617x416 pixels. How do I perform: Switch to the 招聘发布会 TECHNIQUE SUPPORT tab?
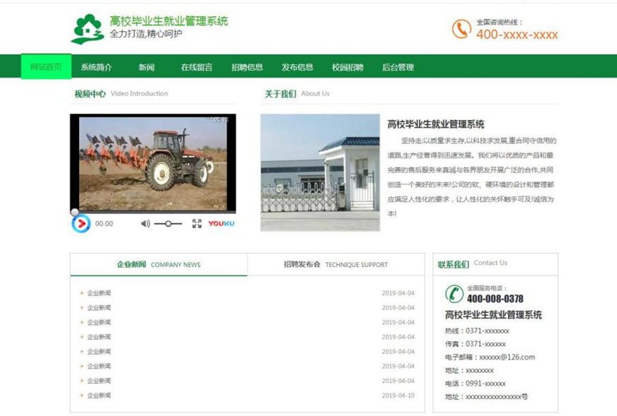(336, 264)
